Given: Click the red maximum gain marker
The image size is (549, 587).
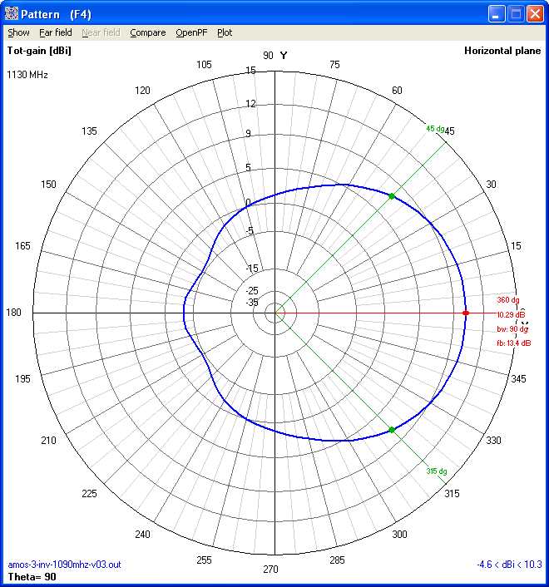Looking at the screenshot, I should tap(466, 313).
